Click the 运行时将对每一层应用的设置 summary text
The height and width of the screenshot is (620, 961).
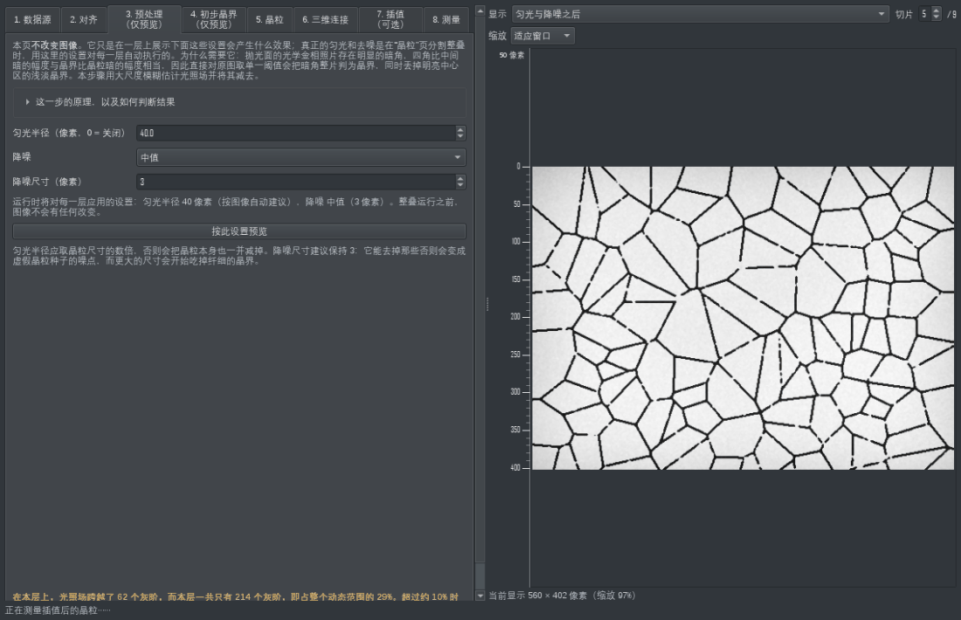[236, 207]
